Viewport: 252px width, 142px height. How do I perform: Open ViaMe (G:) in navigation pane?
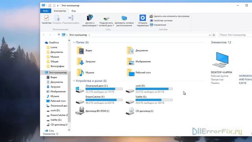[x=54, y=120]
